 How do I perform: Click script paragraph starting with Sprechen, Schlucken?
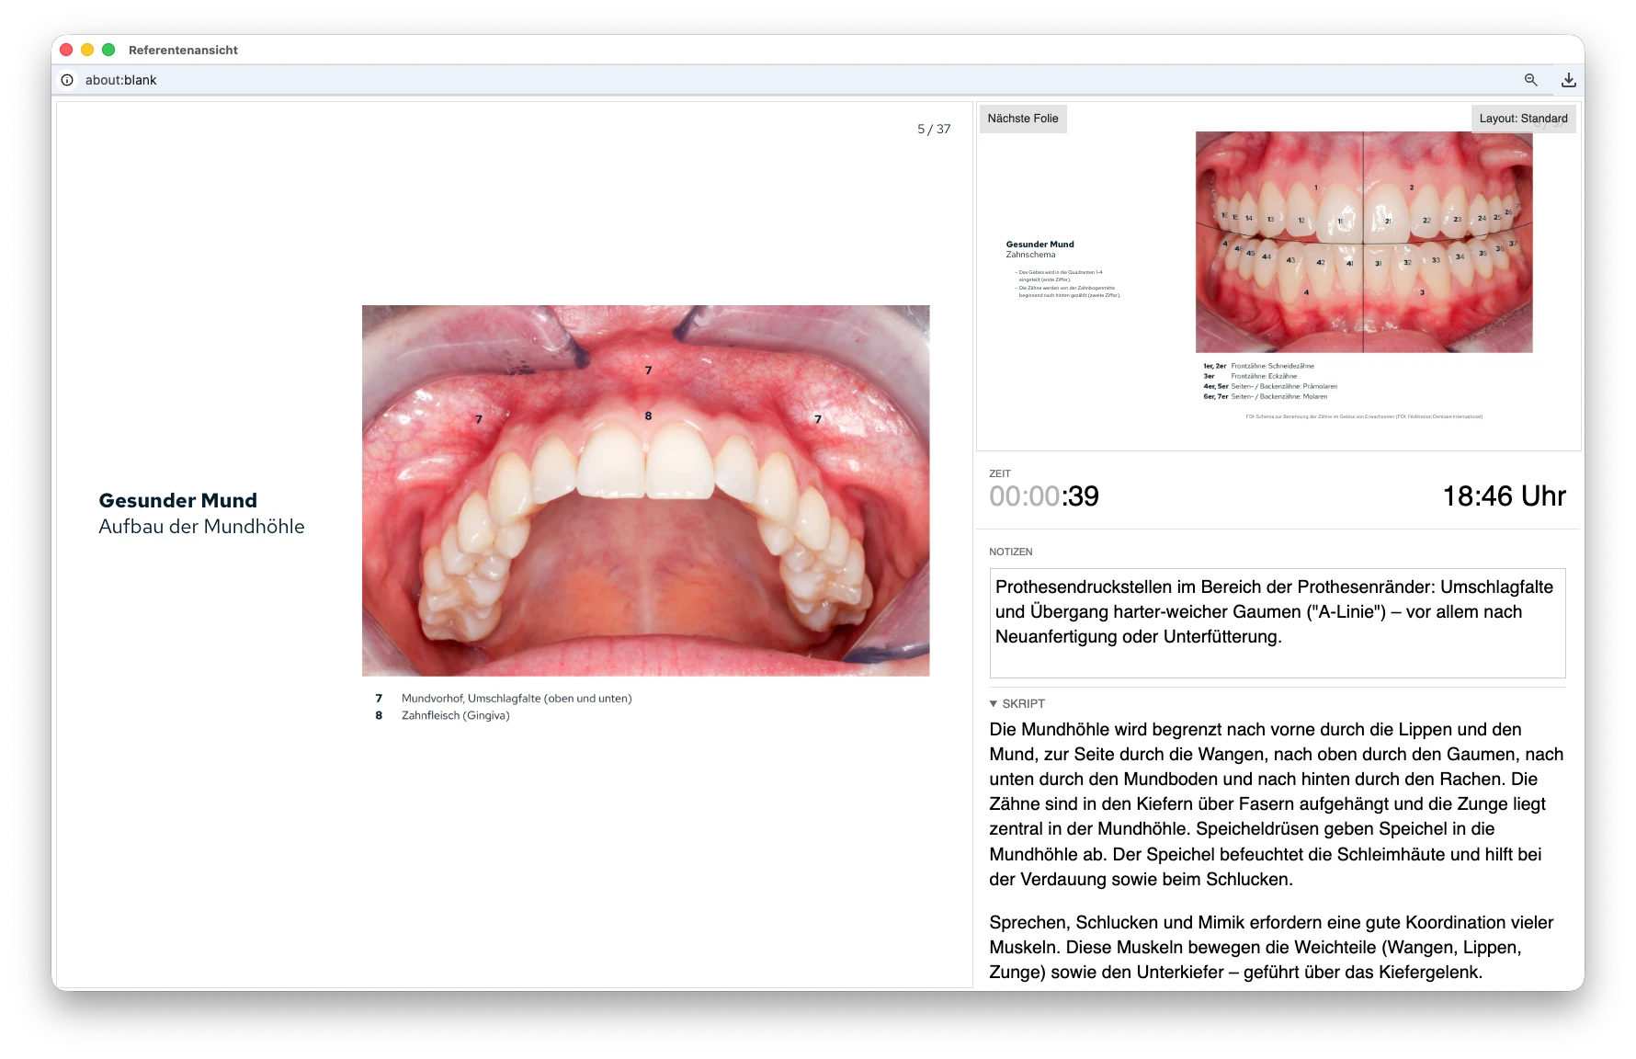[1271, 947]
